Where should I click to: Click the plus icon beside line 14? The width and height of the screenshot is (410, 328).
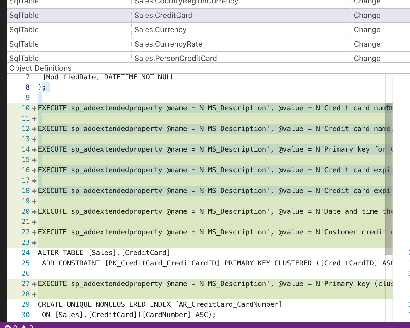pos(34,150)
